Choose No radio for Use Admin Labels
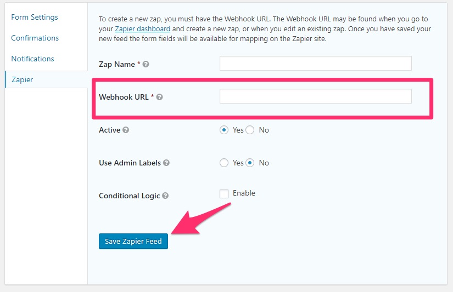This screenshot has width=453, height=292. click(250, 163)
